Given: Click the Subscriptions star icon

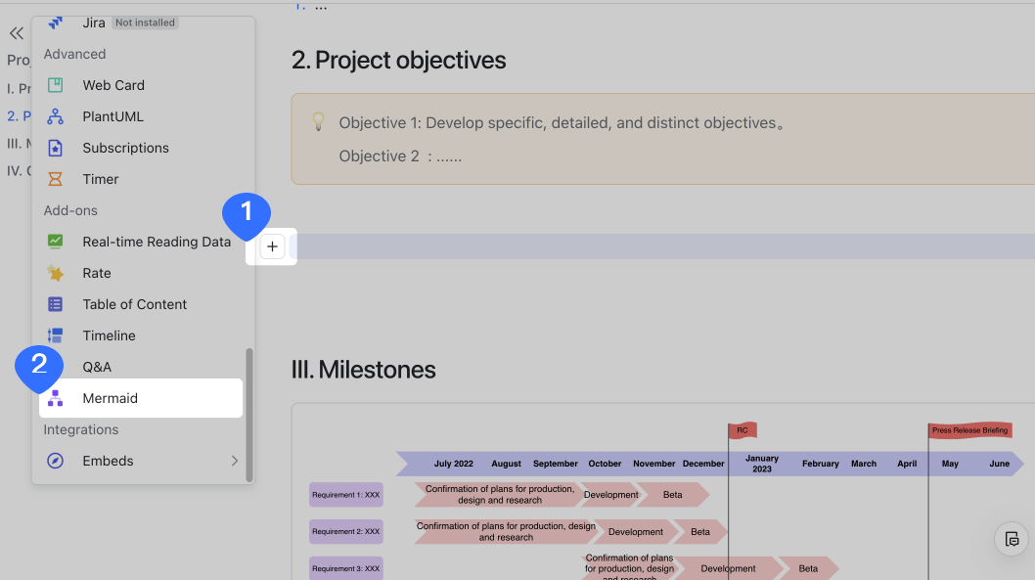Looking at the screenshot, I should coord(56,148).
